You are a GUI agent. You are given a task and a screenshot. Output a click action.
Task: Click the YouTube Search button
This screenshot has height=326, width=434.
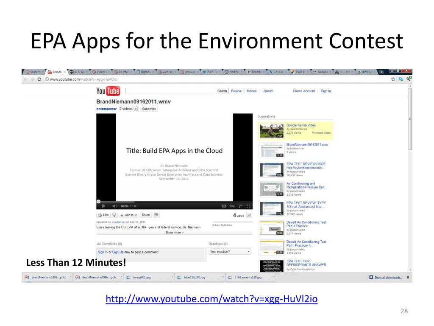(222, 91)
